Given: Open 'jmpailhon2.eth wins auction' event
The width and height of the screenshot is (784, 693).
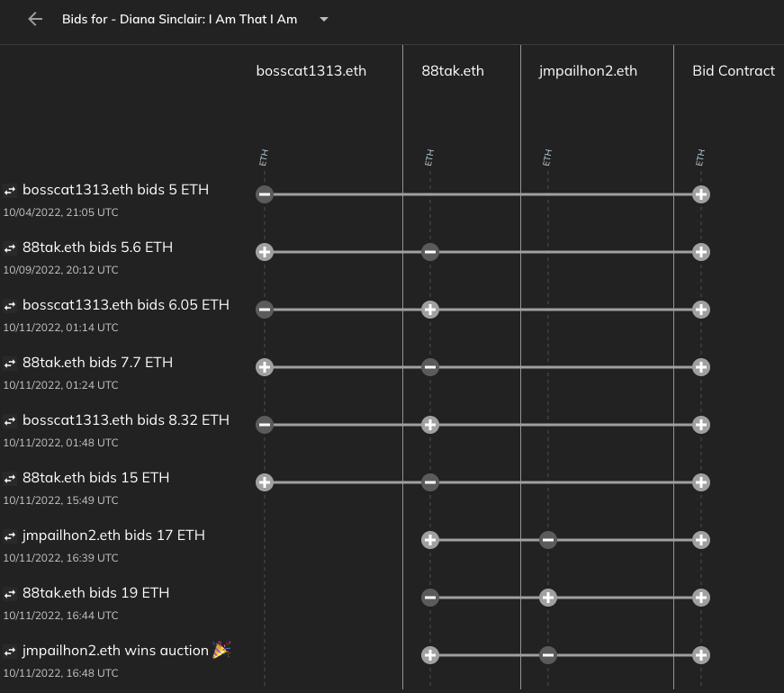Looking at the screenshot, I should [115, 651].
